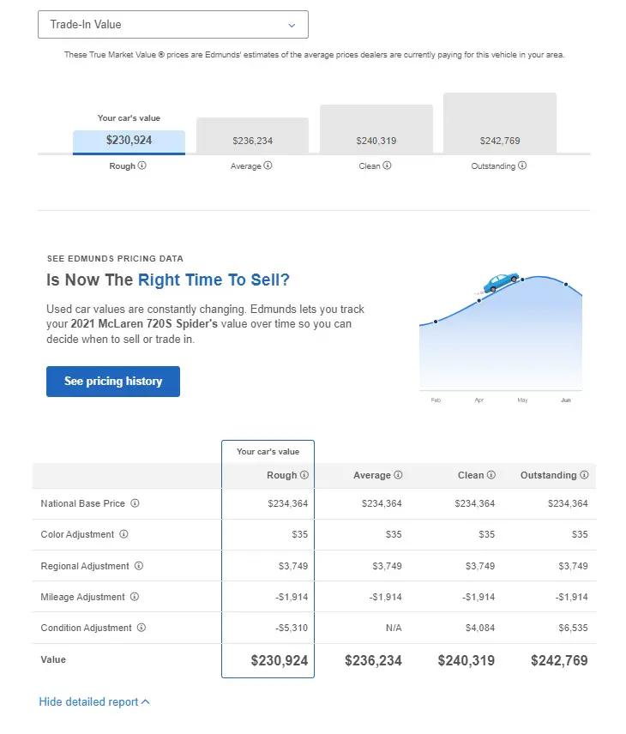
Task: Click Clean Regional Adjustment $3,749 cell
Action: click(480, 566)
